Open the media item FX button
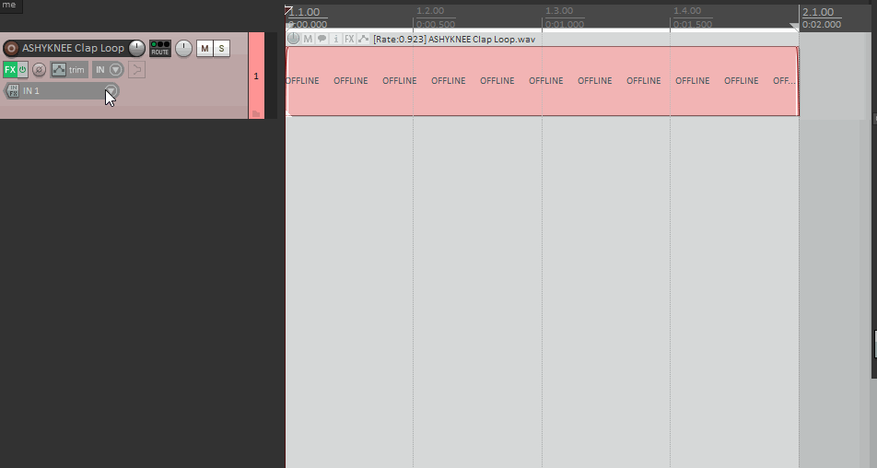This screenshot has width=877, height=468. 349,39
